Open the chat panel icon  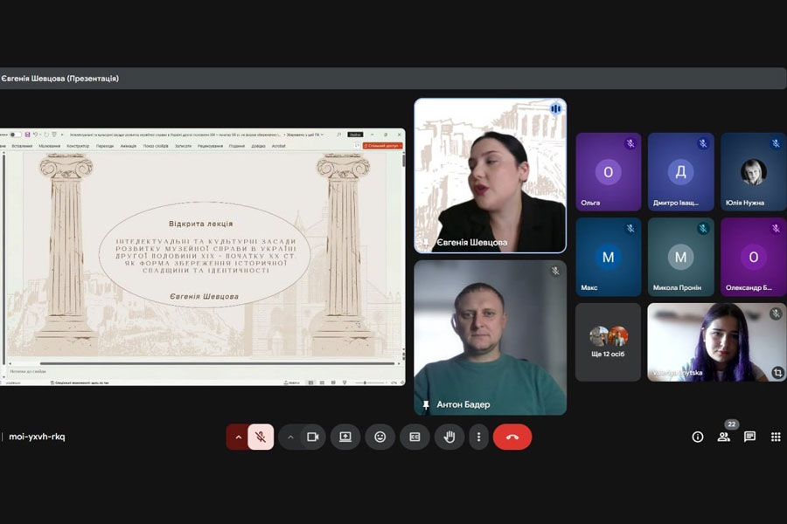750,437
